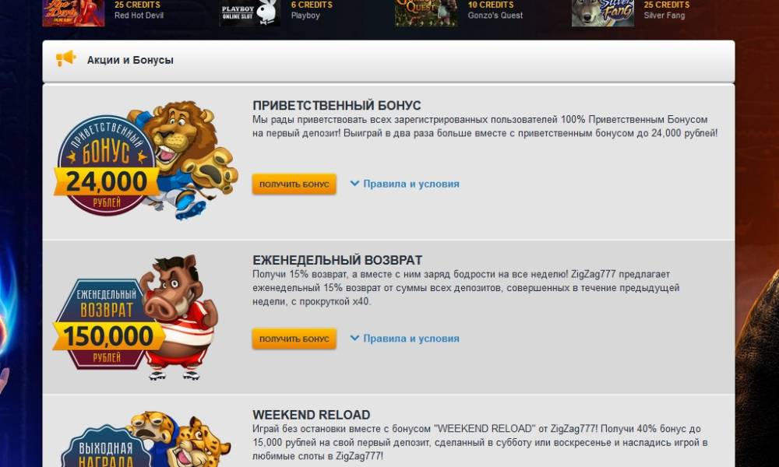
Task: Click chevron arrow next to welcome bonus rules
Action: [x=354, y=183]
